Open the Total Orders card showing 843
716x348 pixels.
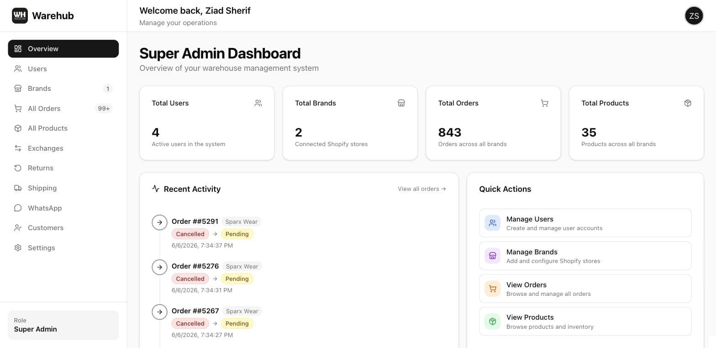(x=493, y=123)
